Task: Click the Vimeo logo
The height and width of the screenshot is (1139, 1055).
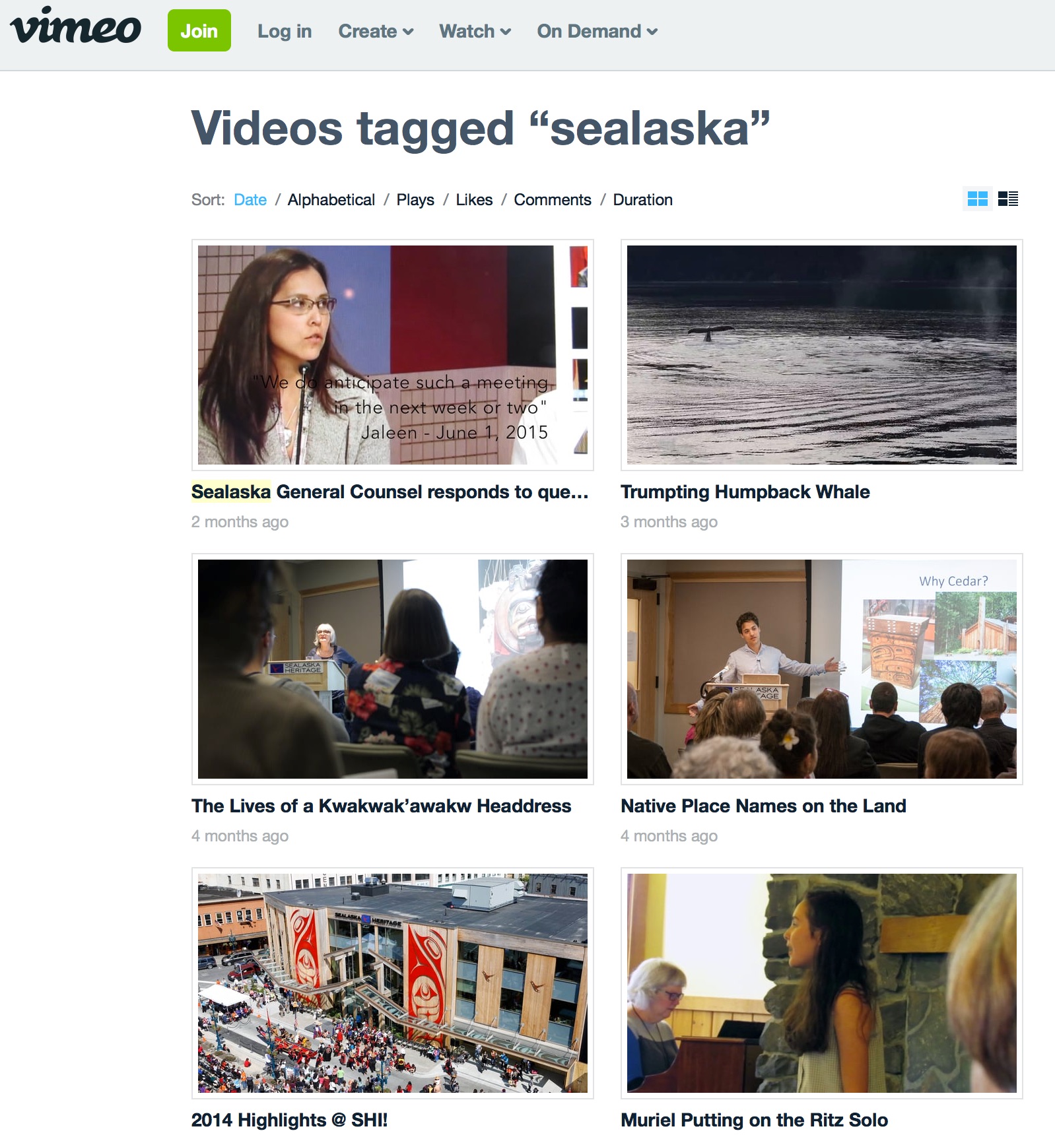Action: pos(75,27)
